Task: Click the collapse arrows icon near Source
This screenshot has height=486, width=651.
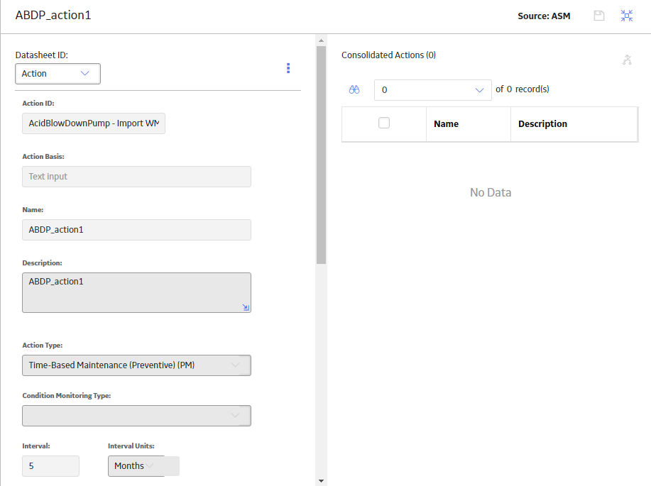Action: (x=626, y=16)
